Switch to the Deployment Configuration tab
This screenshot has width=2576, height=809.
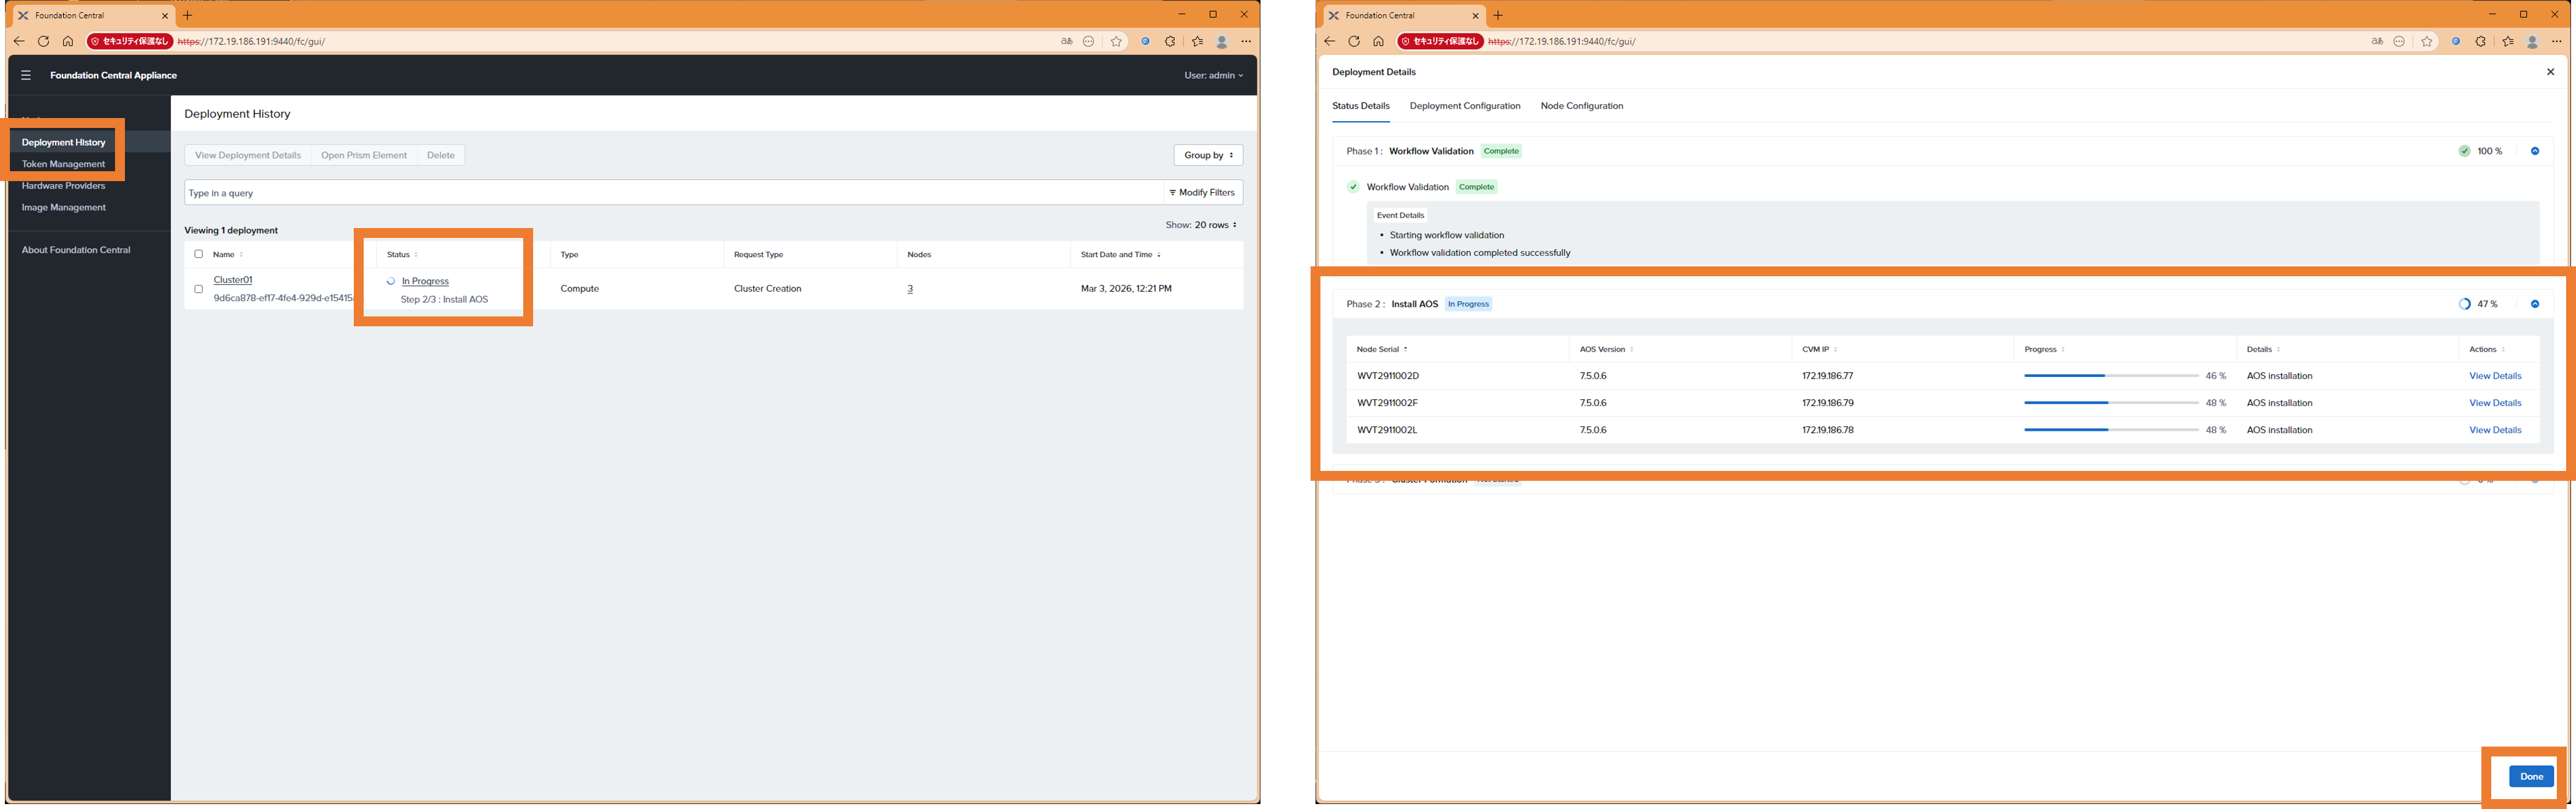tap(1464, 106)
